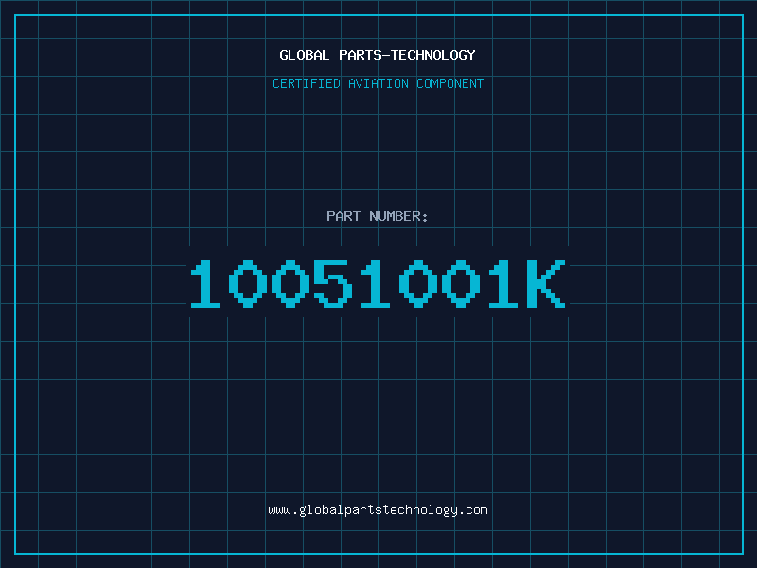Select the part number 10051001K
This screenshot has width=757, height=568.
click(x=378, y=283)
